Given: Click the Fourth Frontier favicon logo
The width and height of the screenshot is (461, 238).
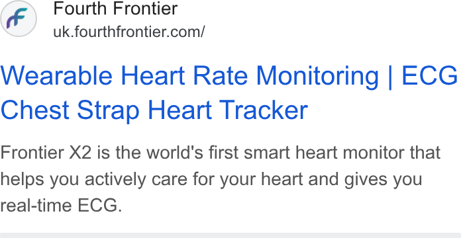Looking at the screenshot, I should tap(19, 19).
